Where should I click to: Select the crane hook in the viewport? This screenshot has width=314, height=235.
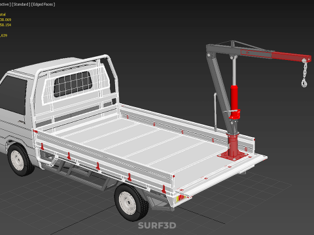(x=304, y=83)
